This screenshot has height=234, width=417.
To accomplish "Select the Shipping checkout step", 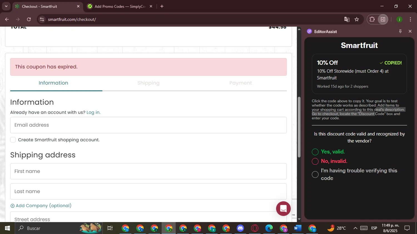I will pos(148,83).
